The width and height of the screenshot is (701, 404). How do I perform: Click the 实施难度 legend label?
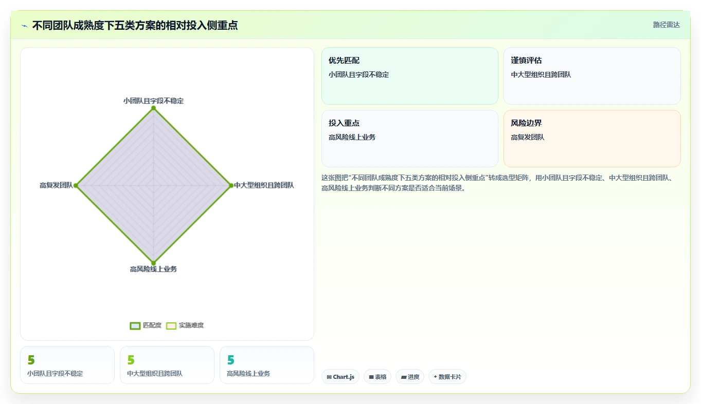coord(191,325)
